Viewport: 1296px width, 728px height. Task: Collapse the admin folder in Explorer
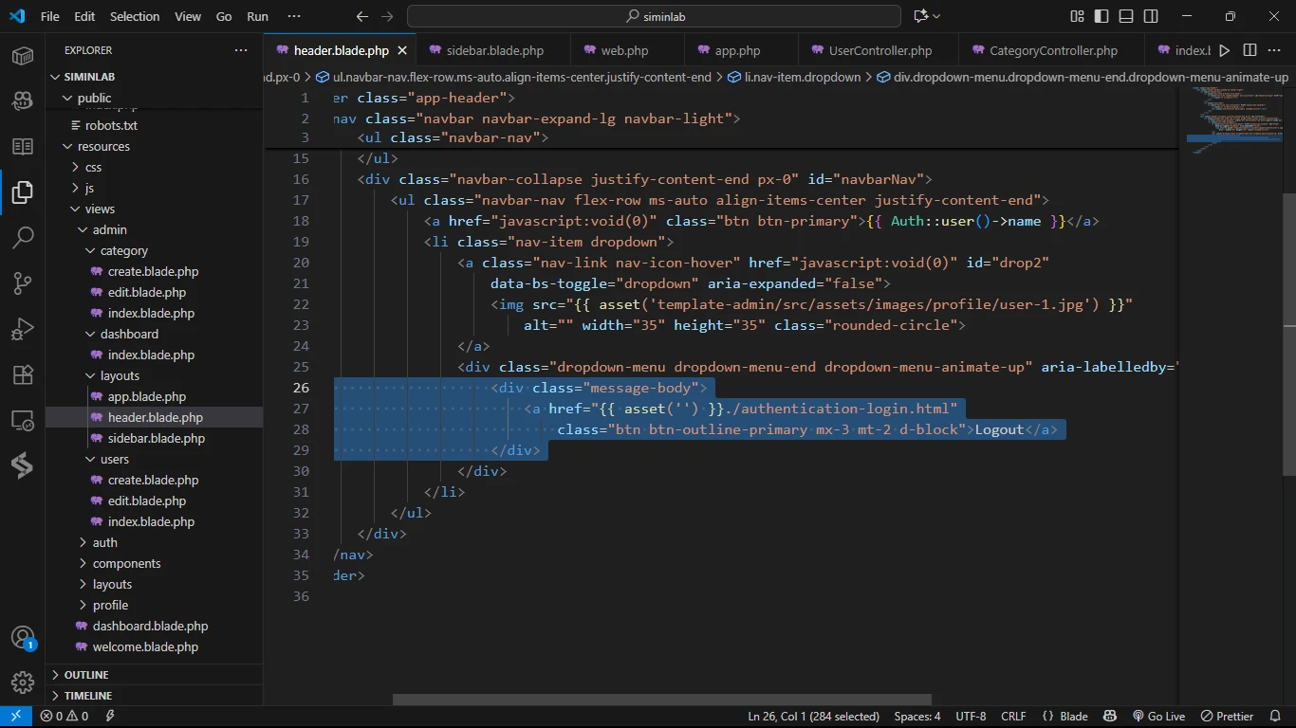(x=109, y=229)
